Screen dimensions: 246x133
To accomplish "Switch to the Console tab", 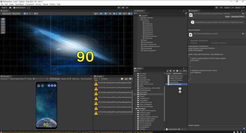I will [99, 76].
